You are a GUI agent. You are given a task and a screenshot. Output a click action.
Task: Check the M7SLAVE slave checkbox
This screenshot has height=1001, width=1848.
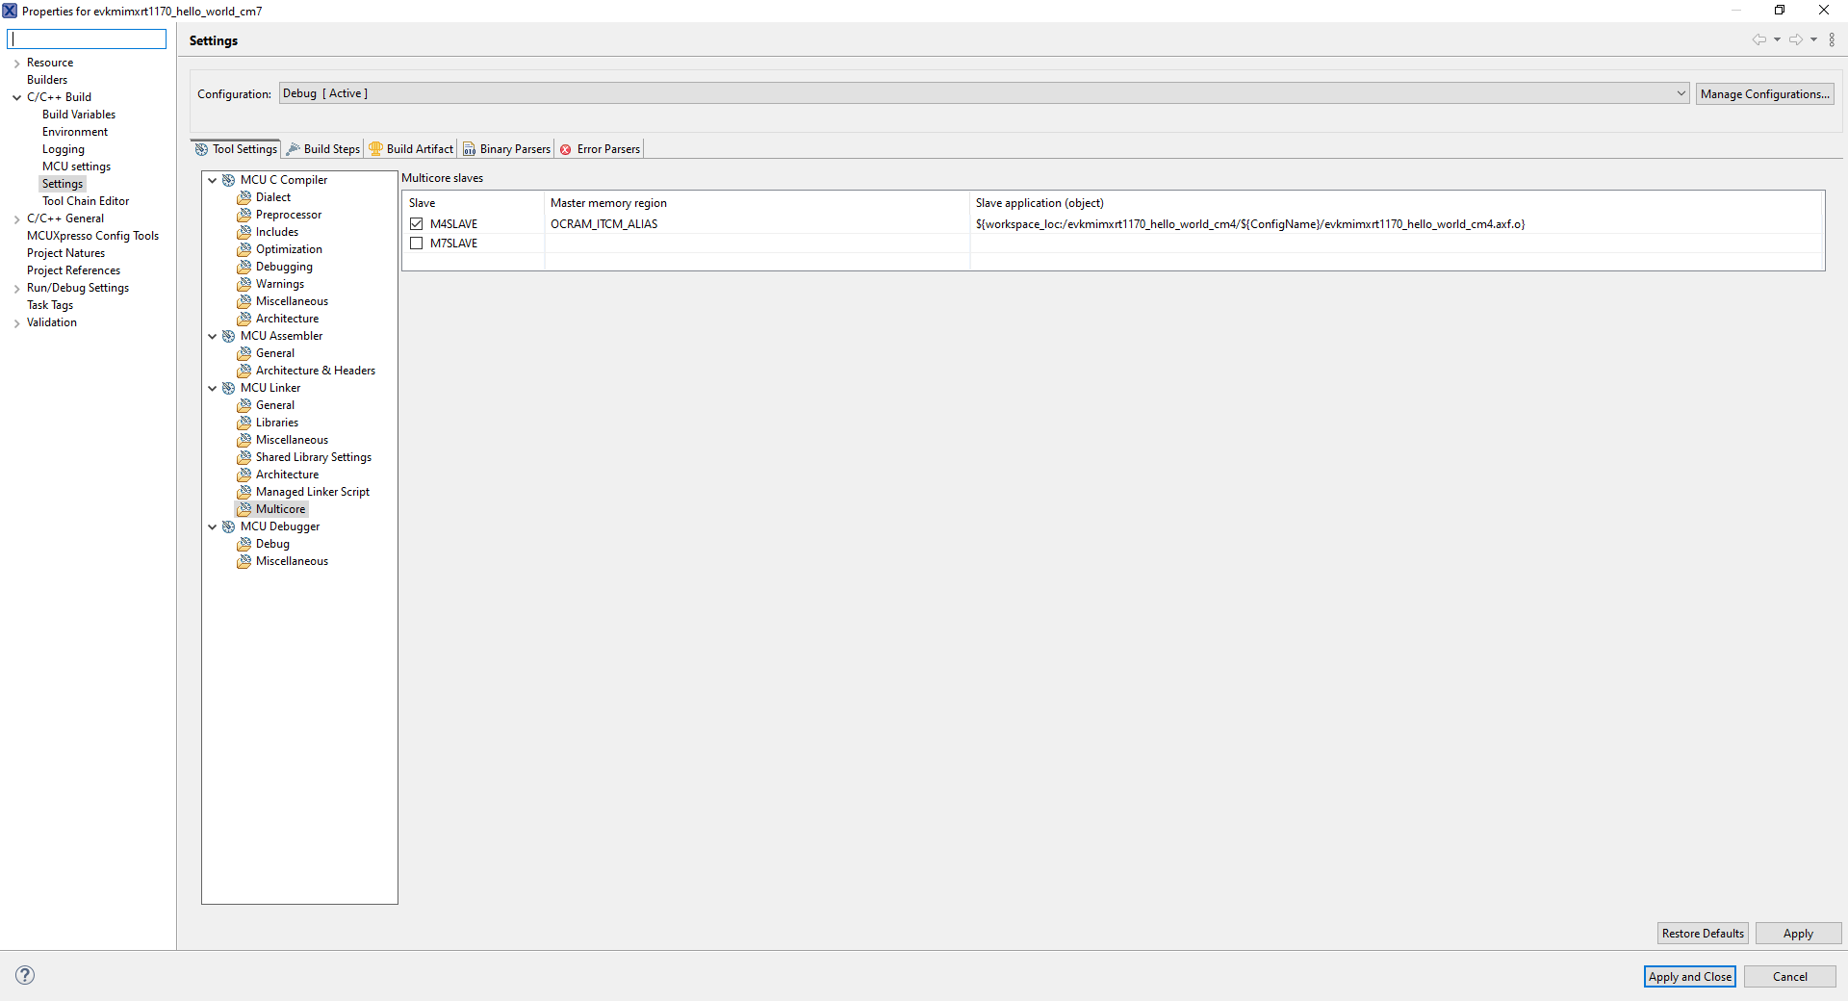pyautogui.click(x=417, y=243)
